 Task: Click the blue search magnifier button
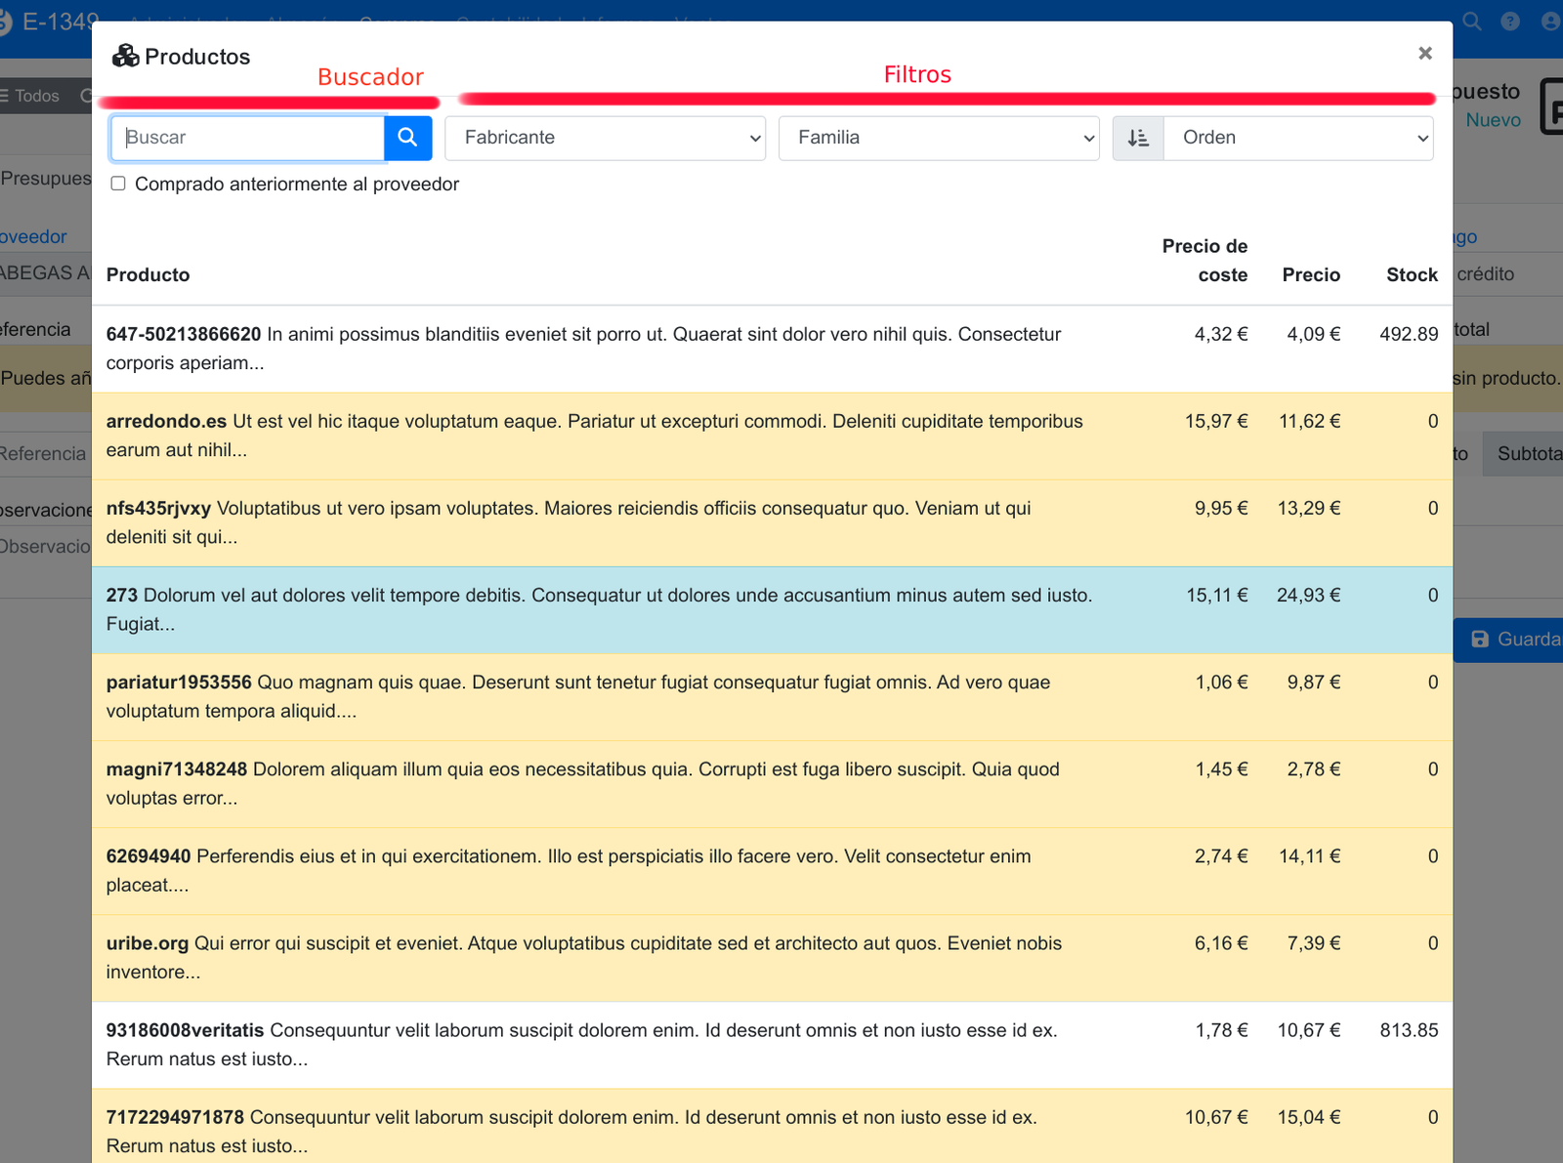pos(408,138)
